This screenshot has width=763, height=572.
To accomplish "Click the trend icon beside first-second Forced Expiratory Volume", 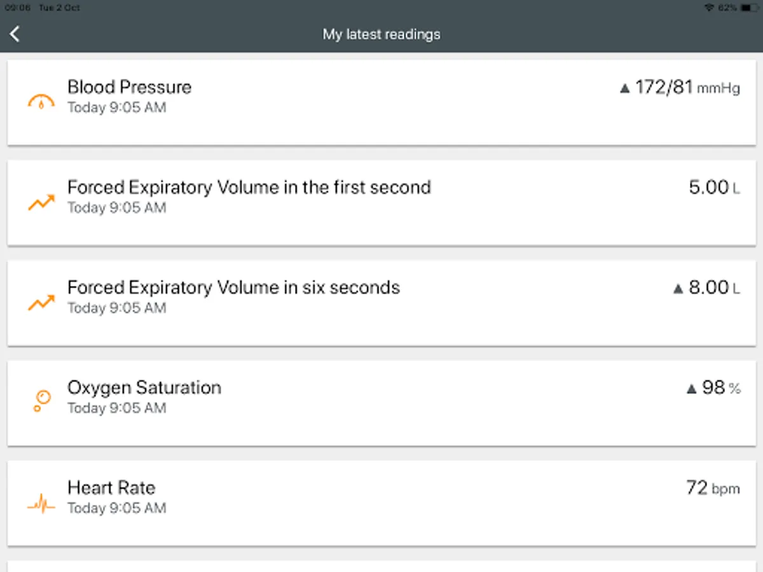I will pyautogui.click(x=41, y=203).
